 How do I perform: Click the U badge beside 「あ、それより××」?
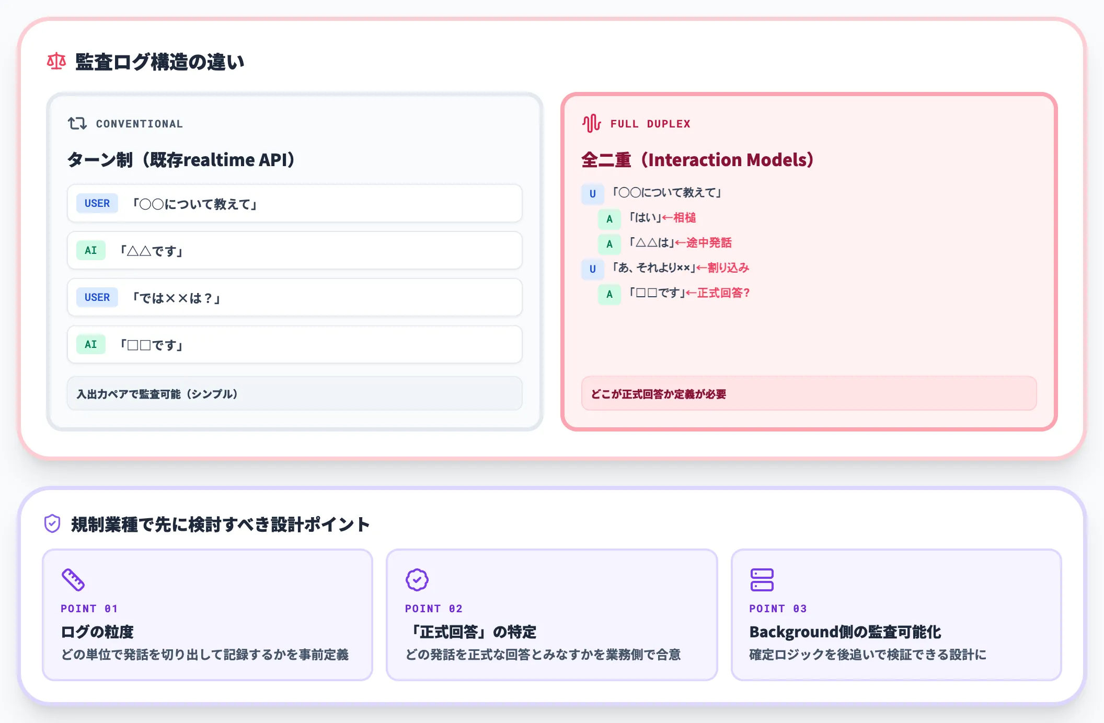593,269
